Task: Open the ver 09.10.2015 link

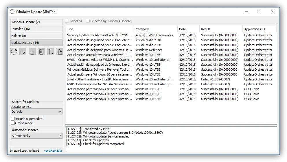Action: (x=53, y=151)
